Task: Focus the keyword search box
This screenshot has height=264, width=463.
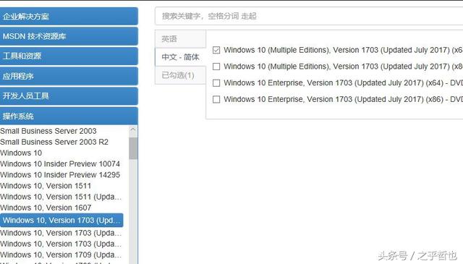Action: pyautogui.click(x=309, y=16)
